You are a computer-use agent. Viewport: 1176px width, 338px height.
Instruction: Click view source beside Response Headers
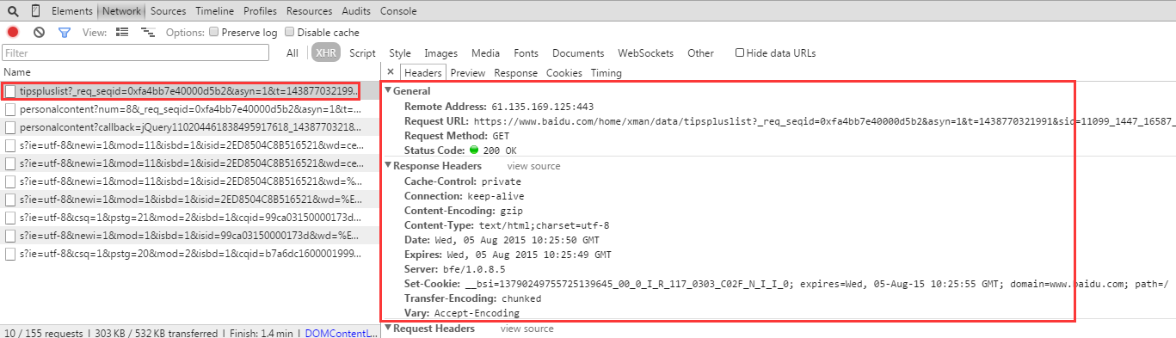tap(533, 166)
